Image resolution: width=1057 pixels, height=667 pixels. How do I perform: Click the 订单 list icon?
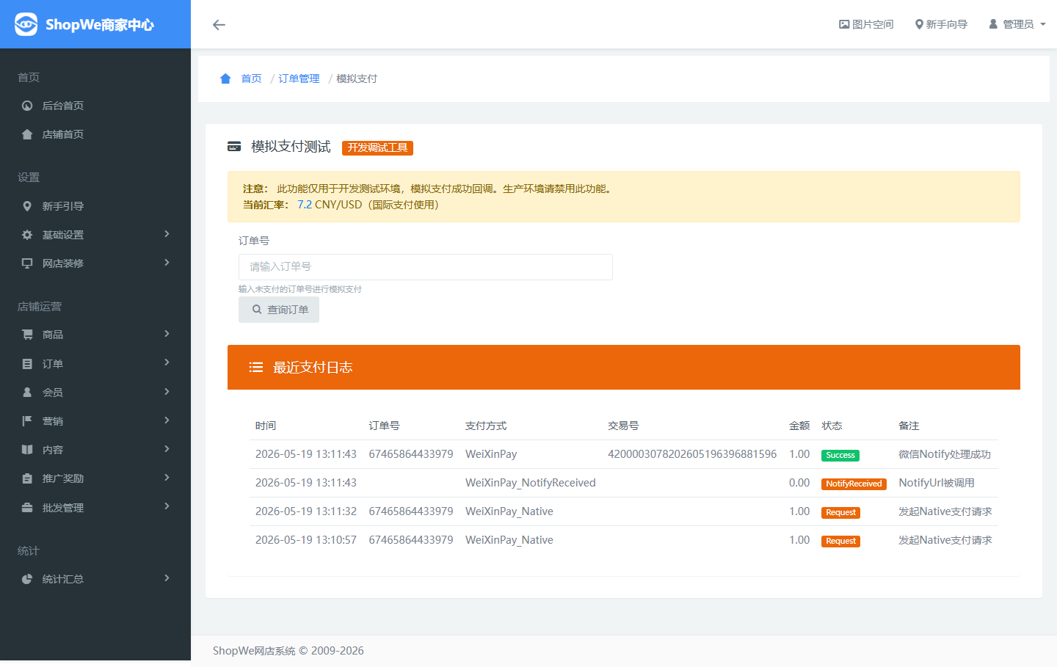click(27, 364)
